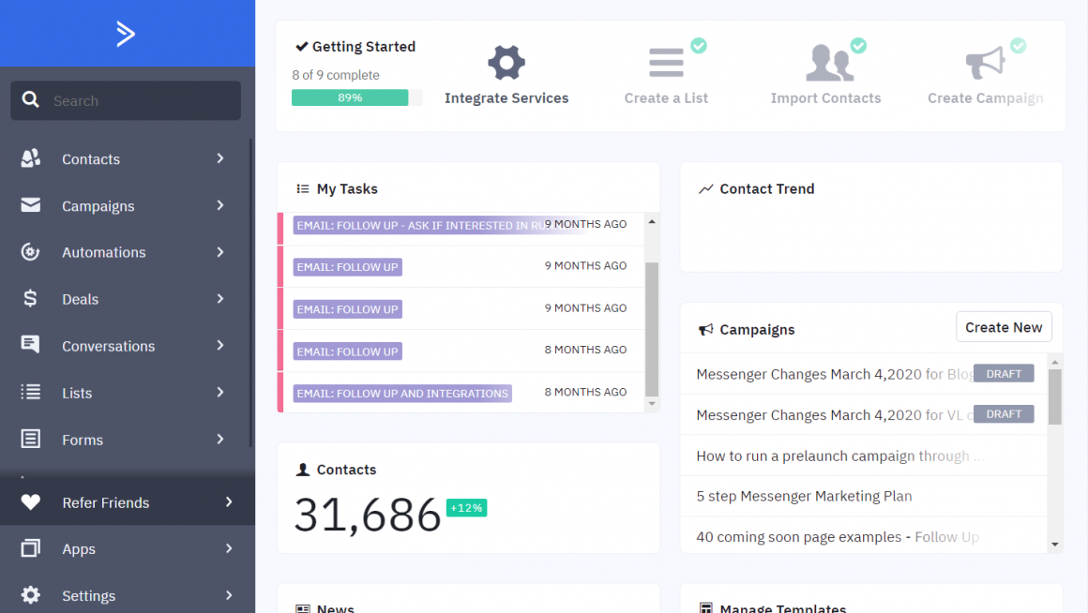Toggle the checkmark next to Getting Started

[302, 45]
